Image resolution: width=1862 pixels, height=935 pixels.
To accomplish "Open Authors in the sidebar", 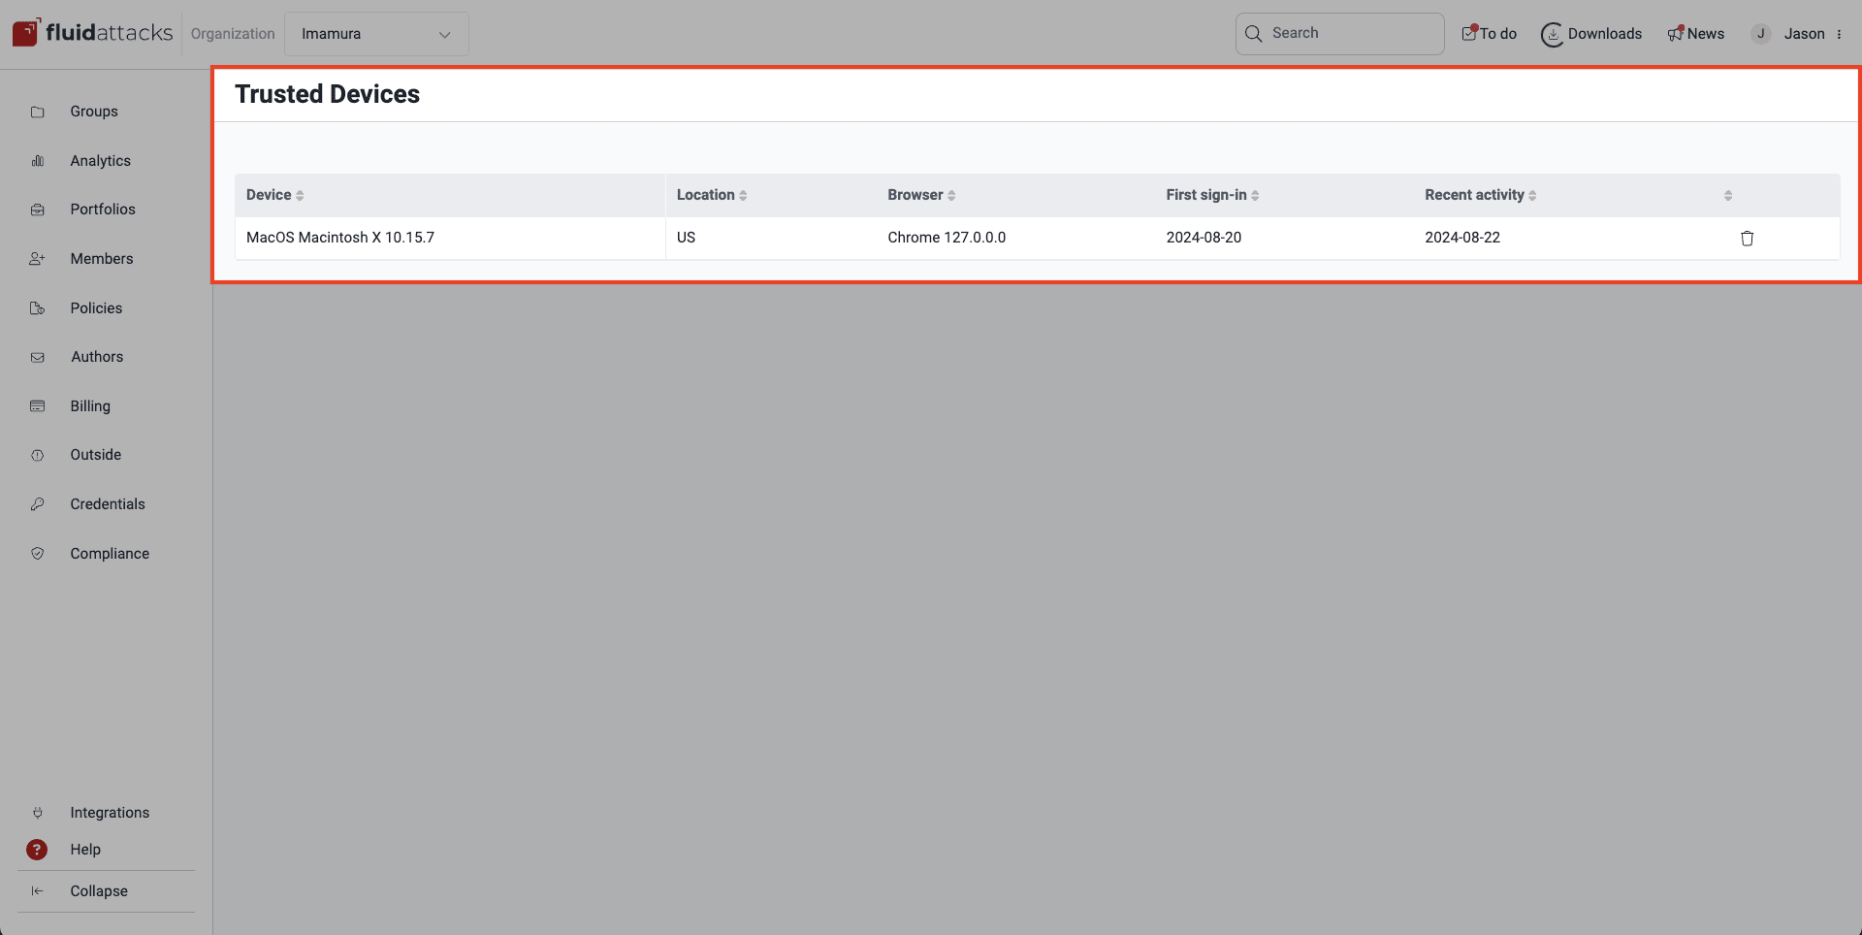I will (97, 357).
